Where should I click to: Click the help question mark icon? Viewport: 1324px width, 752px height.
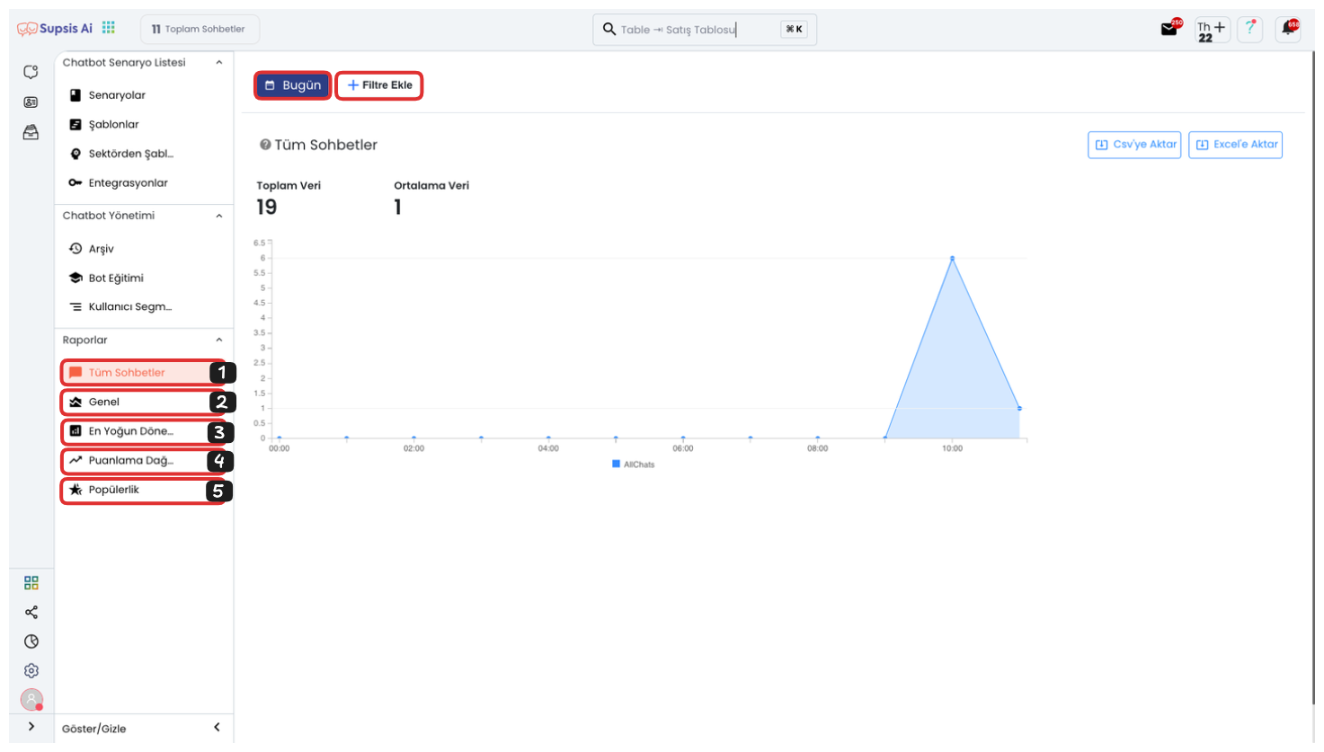coord(1250,29)
